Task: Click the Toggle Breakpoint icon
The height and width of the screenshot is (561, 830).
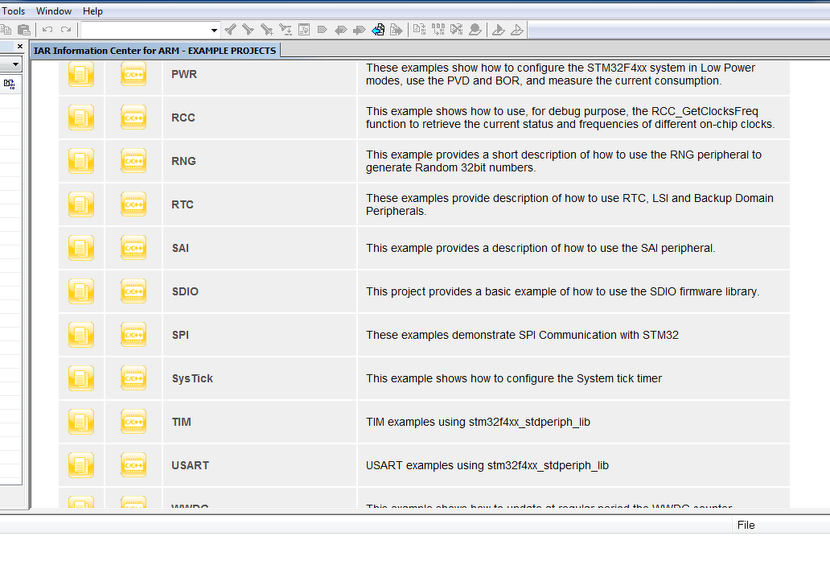Action: (x=475, y=30)
